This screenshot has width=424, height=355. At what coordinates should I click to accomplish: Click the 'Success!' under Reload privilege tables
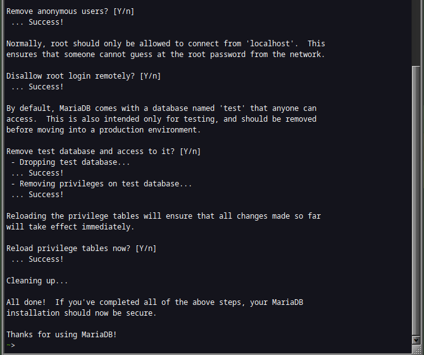46,259
